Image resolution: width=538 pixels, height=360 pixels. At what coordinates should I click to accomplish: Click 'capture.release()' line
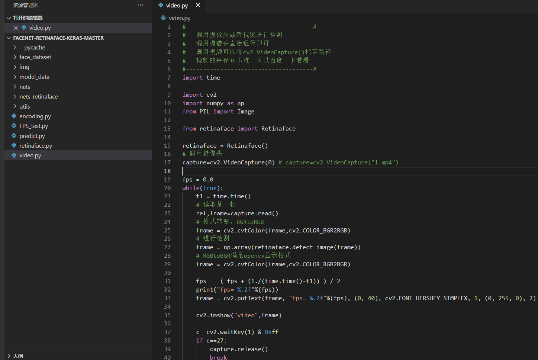(239, 349)
